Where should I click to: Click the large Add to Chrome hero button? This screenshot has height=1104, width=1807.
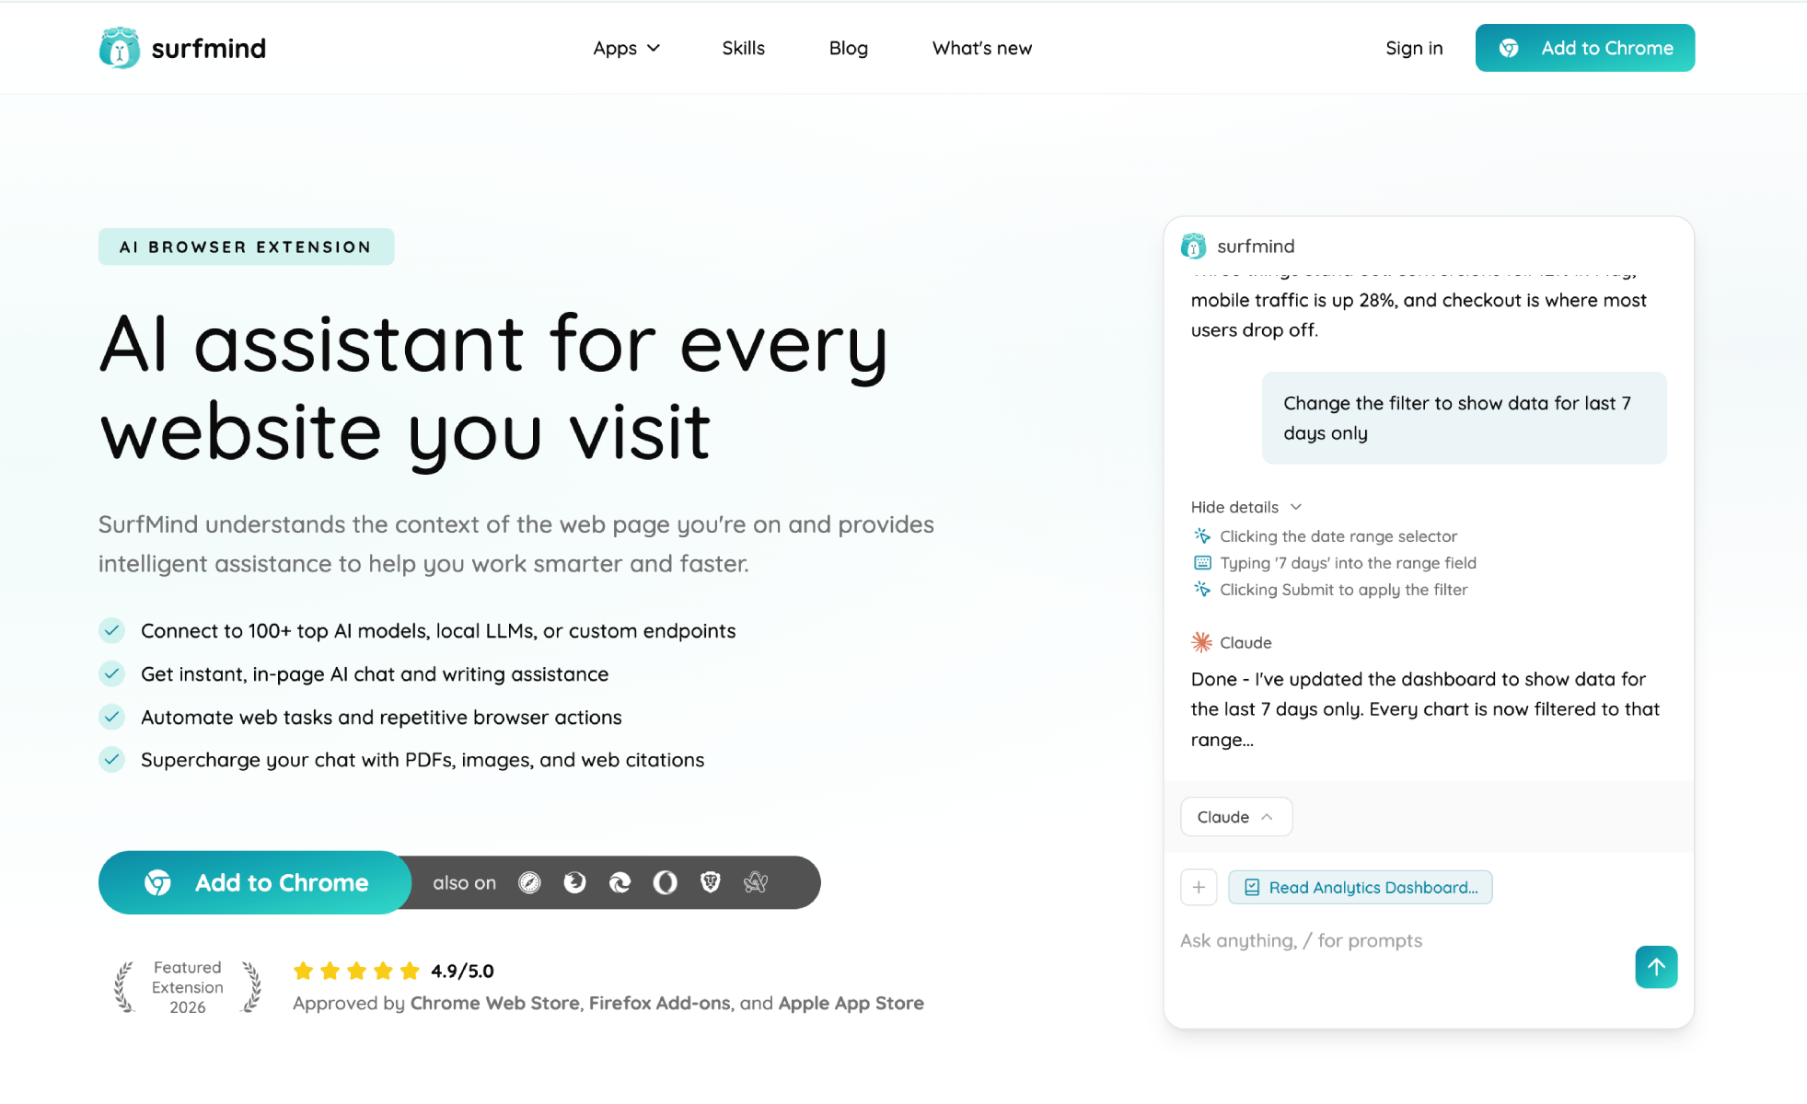coord(255,882)
